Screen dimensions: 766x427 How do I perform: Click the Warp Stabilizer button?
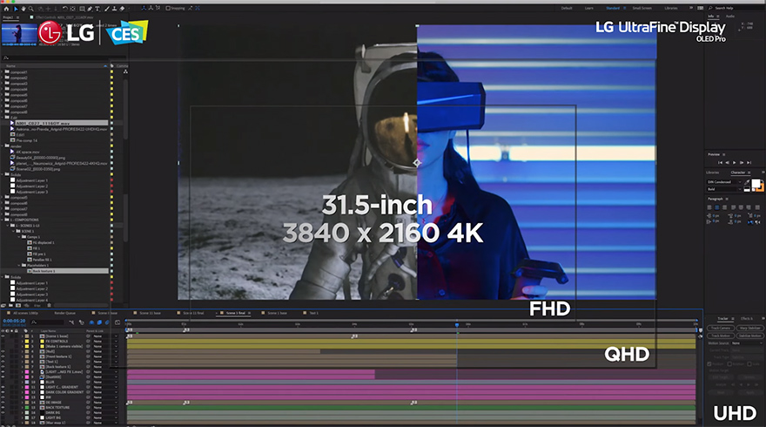(x=750, y=329)
